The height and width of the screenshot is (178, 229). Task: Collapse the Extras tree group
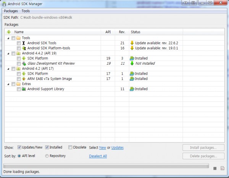coord(8,84)
